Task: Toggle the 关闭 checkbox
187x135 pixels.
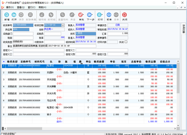Action: click(126, 42)
